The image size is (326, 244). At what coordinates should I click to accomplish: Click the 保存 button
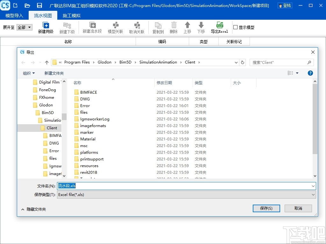[266, 208]
